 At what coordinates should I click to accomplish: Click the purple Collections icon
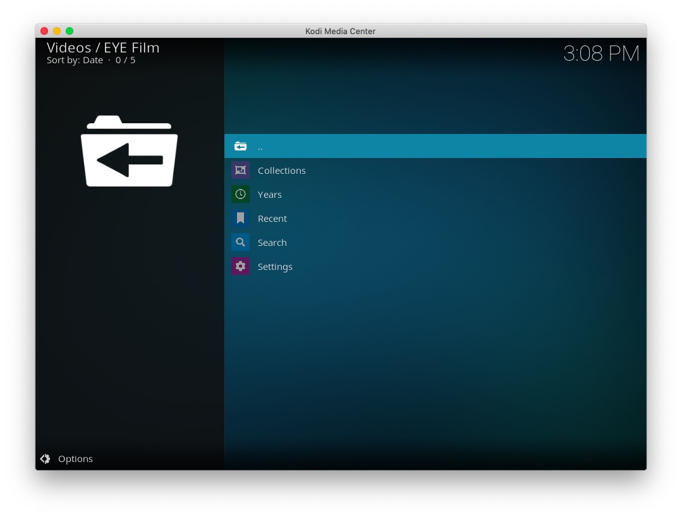[240, 170]
